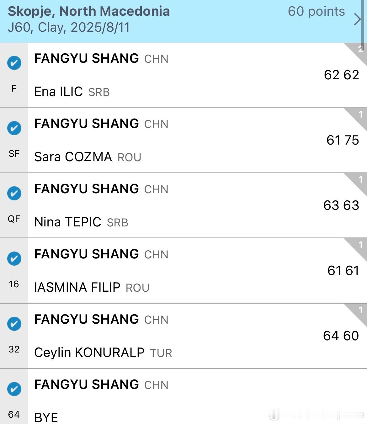The image size is (367, 424).
Task: Open Skopje tournament details chevron
Action: 357,19
